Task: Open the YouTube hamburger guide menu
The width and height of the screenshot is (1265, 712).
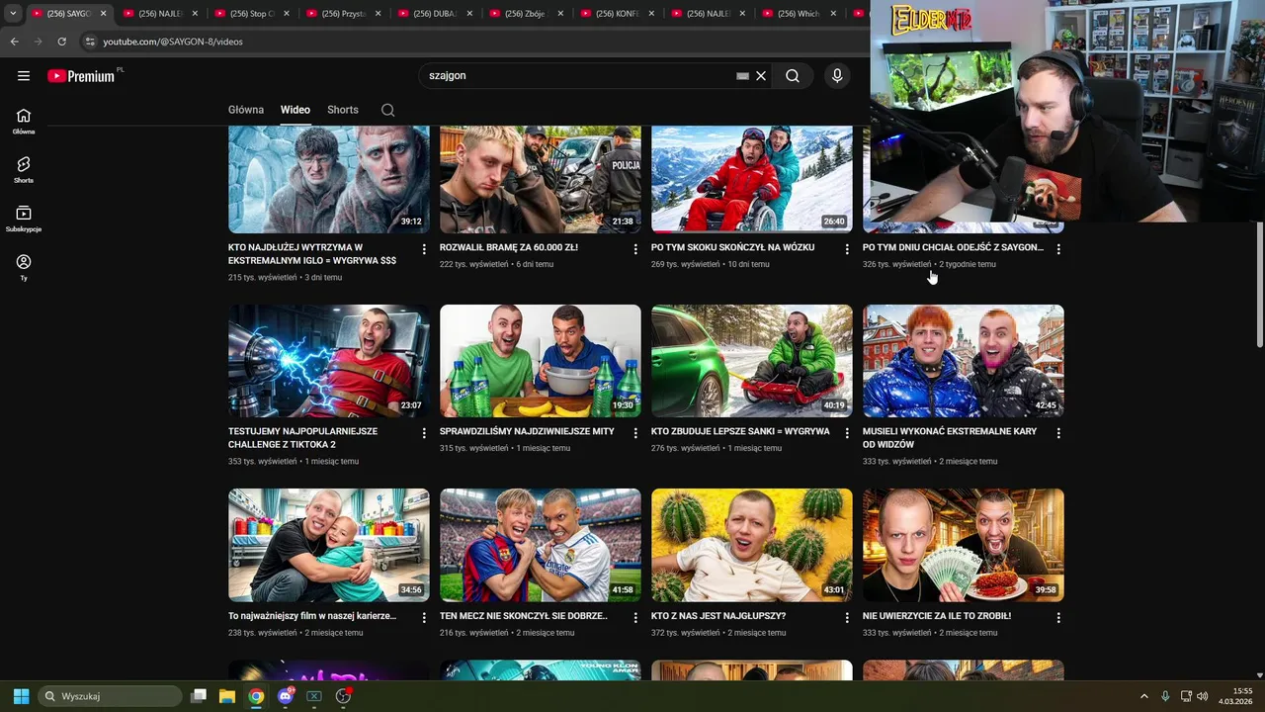Action: coord(24,76)
